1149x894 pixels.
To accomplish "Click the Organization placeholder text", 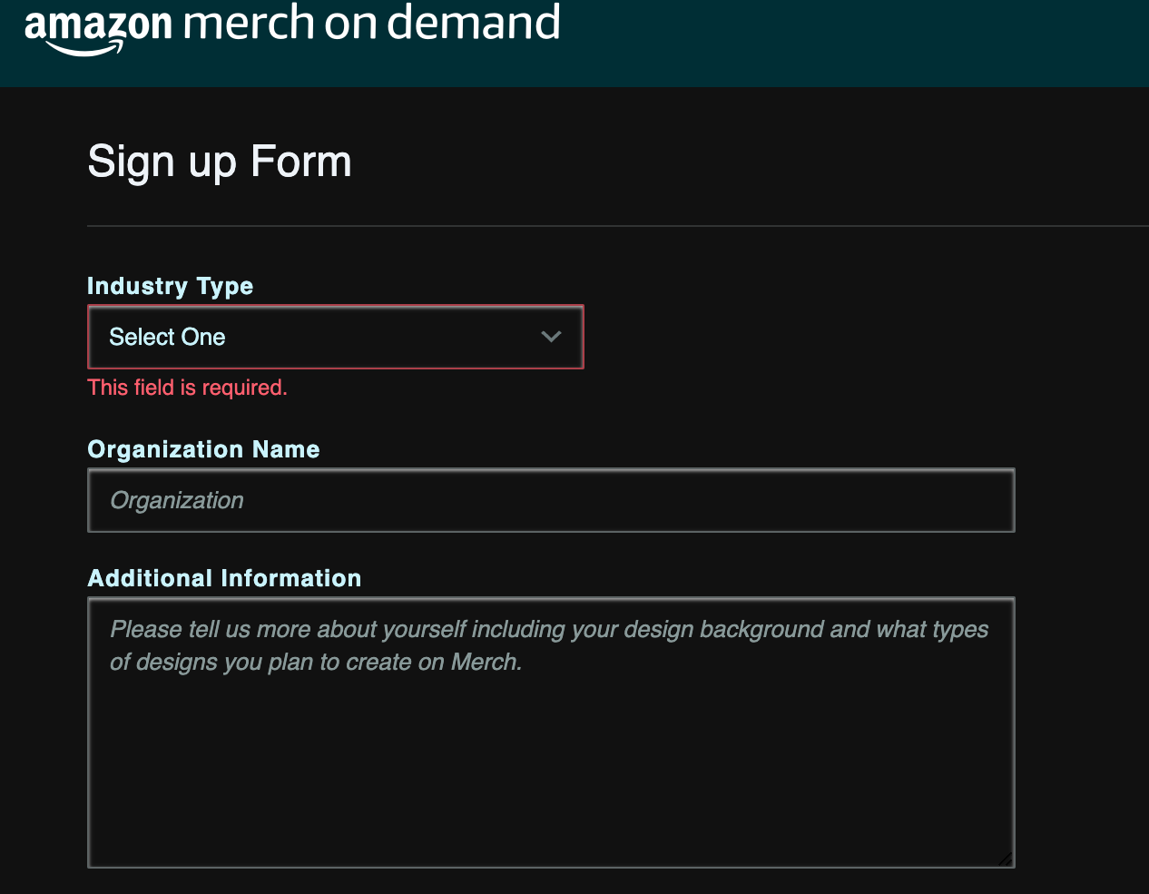I will (x=176, y=500).
